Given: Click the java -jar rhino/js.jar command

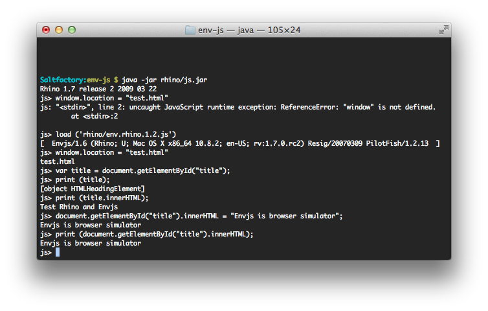Looking at the screenshot, I should 164,80.
